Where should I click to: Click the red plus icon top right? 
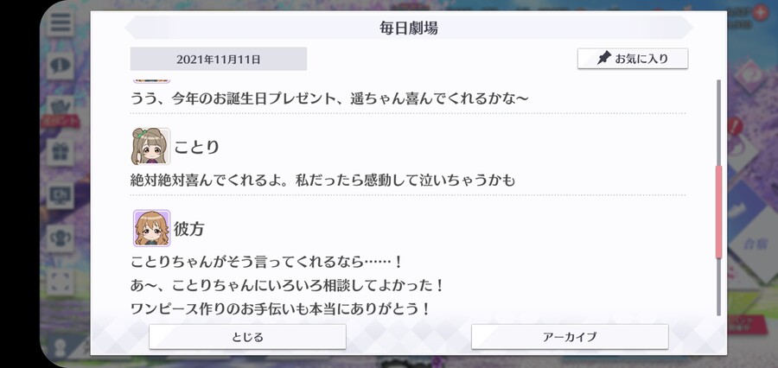[760, 14]
